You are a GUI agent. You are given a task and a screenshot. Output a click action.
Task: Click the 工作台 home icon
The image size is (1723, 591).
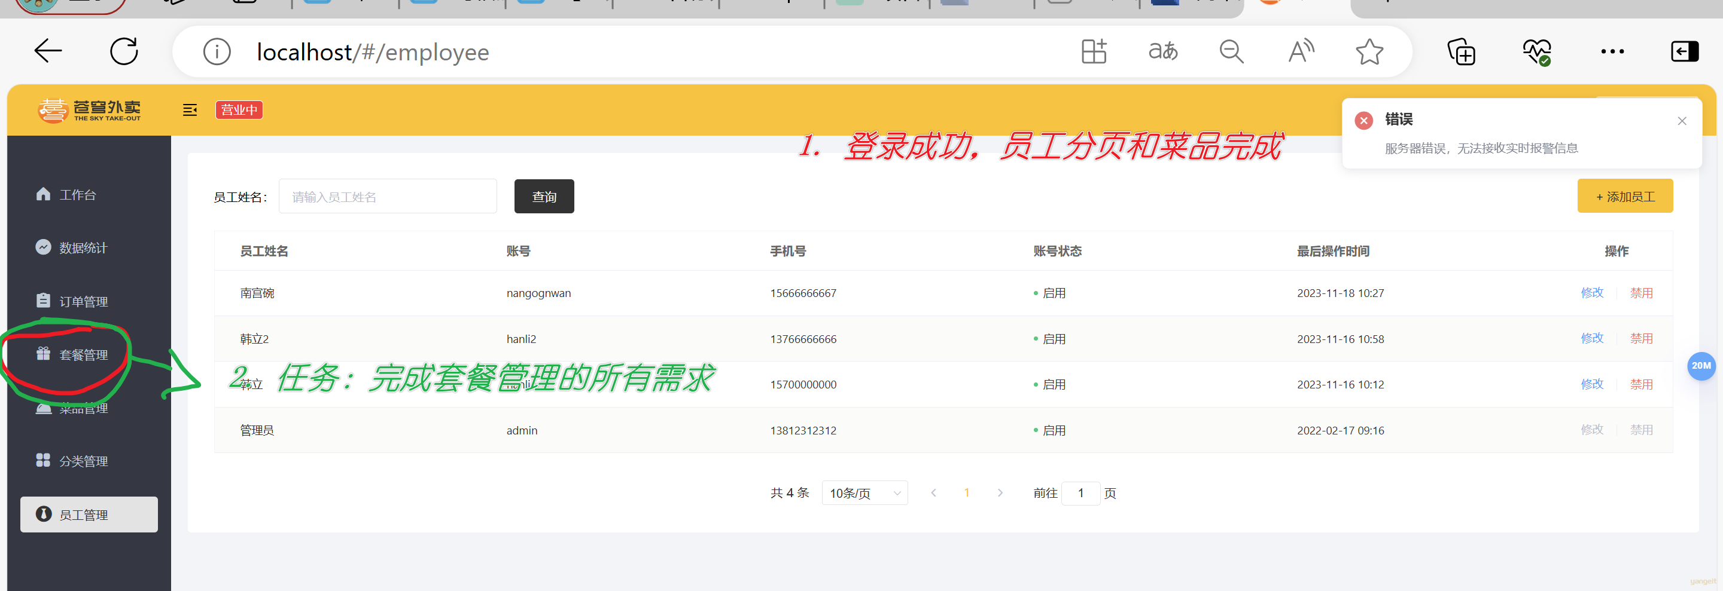coord(43,194)
